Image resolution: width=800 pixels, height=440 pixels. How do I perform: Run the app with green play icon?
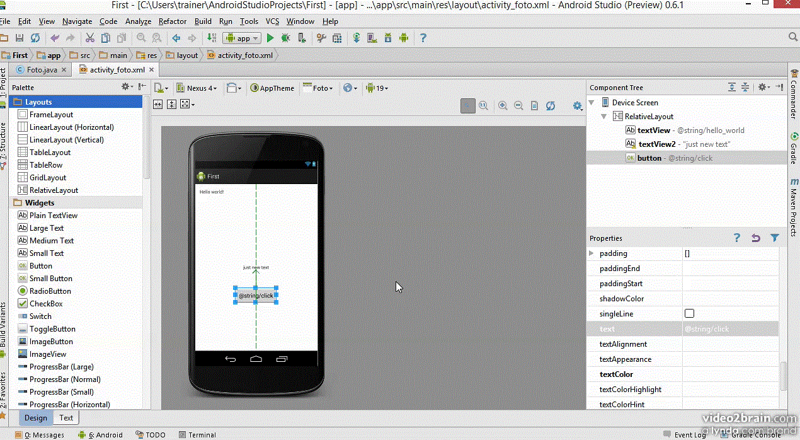coord(270,38)
